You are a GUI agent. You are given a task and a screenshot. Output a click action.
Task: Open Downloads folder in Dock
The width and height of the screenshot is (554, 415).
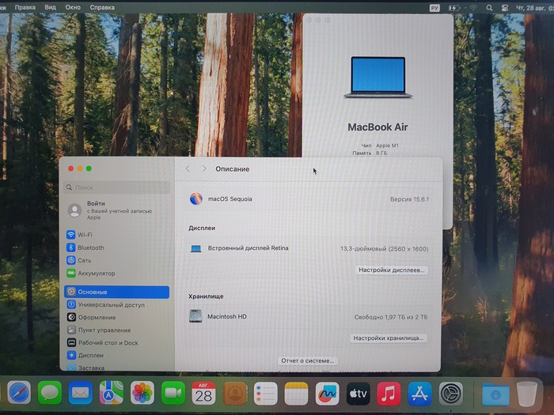pyautogui.click(x=495, y=394)
